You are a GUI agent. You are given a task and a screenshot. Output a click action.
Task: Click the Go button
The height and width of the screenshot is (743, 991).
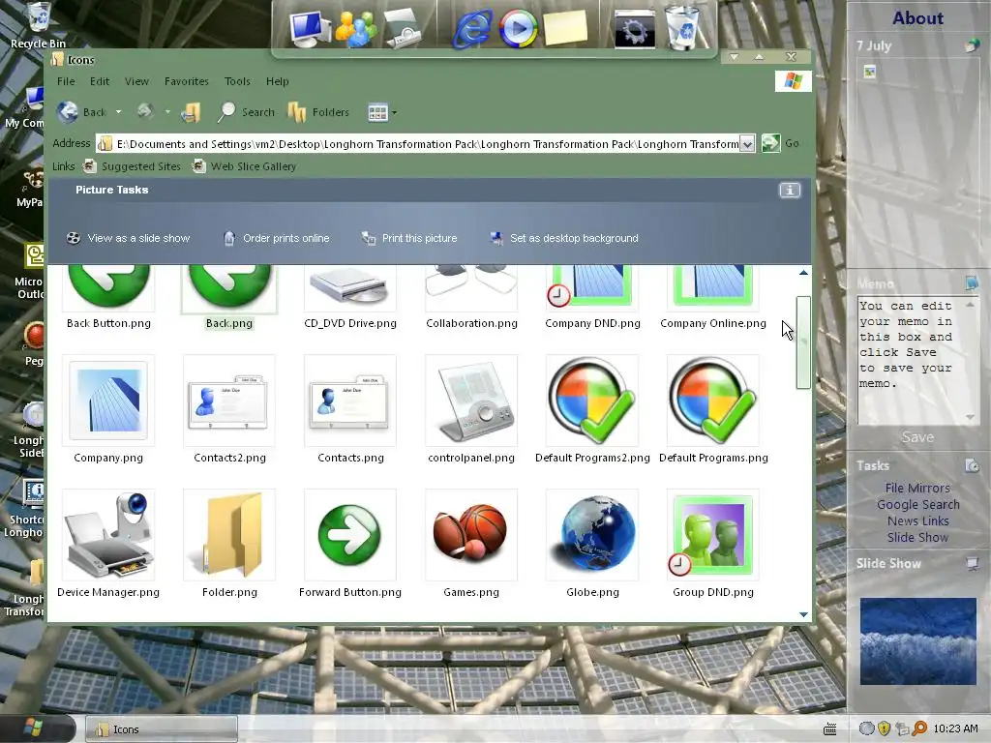click(x=780, y=143)
